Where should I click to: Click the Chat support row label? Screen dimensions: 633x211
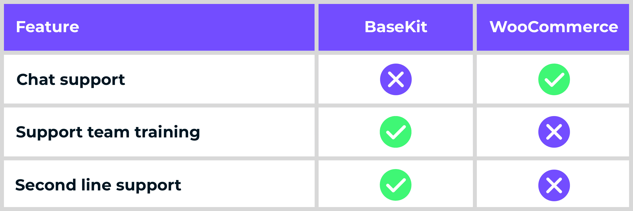tap(71, 80)
